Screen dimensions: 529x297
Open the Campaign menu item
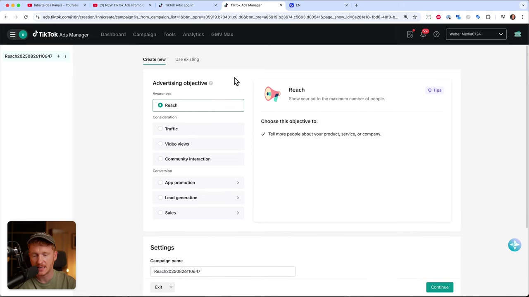[145, 35]
